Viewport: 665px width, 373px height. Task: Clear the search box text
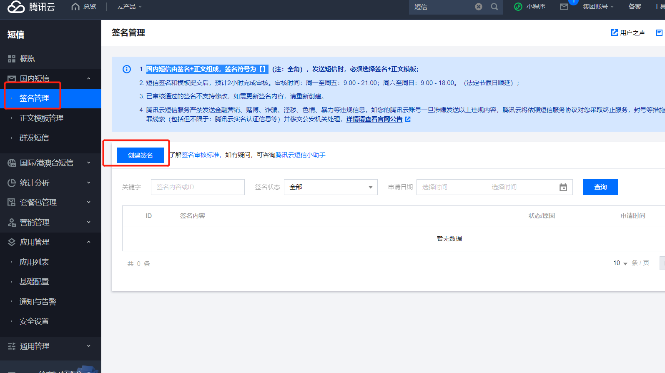click(479, 7)
